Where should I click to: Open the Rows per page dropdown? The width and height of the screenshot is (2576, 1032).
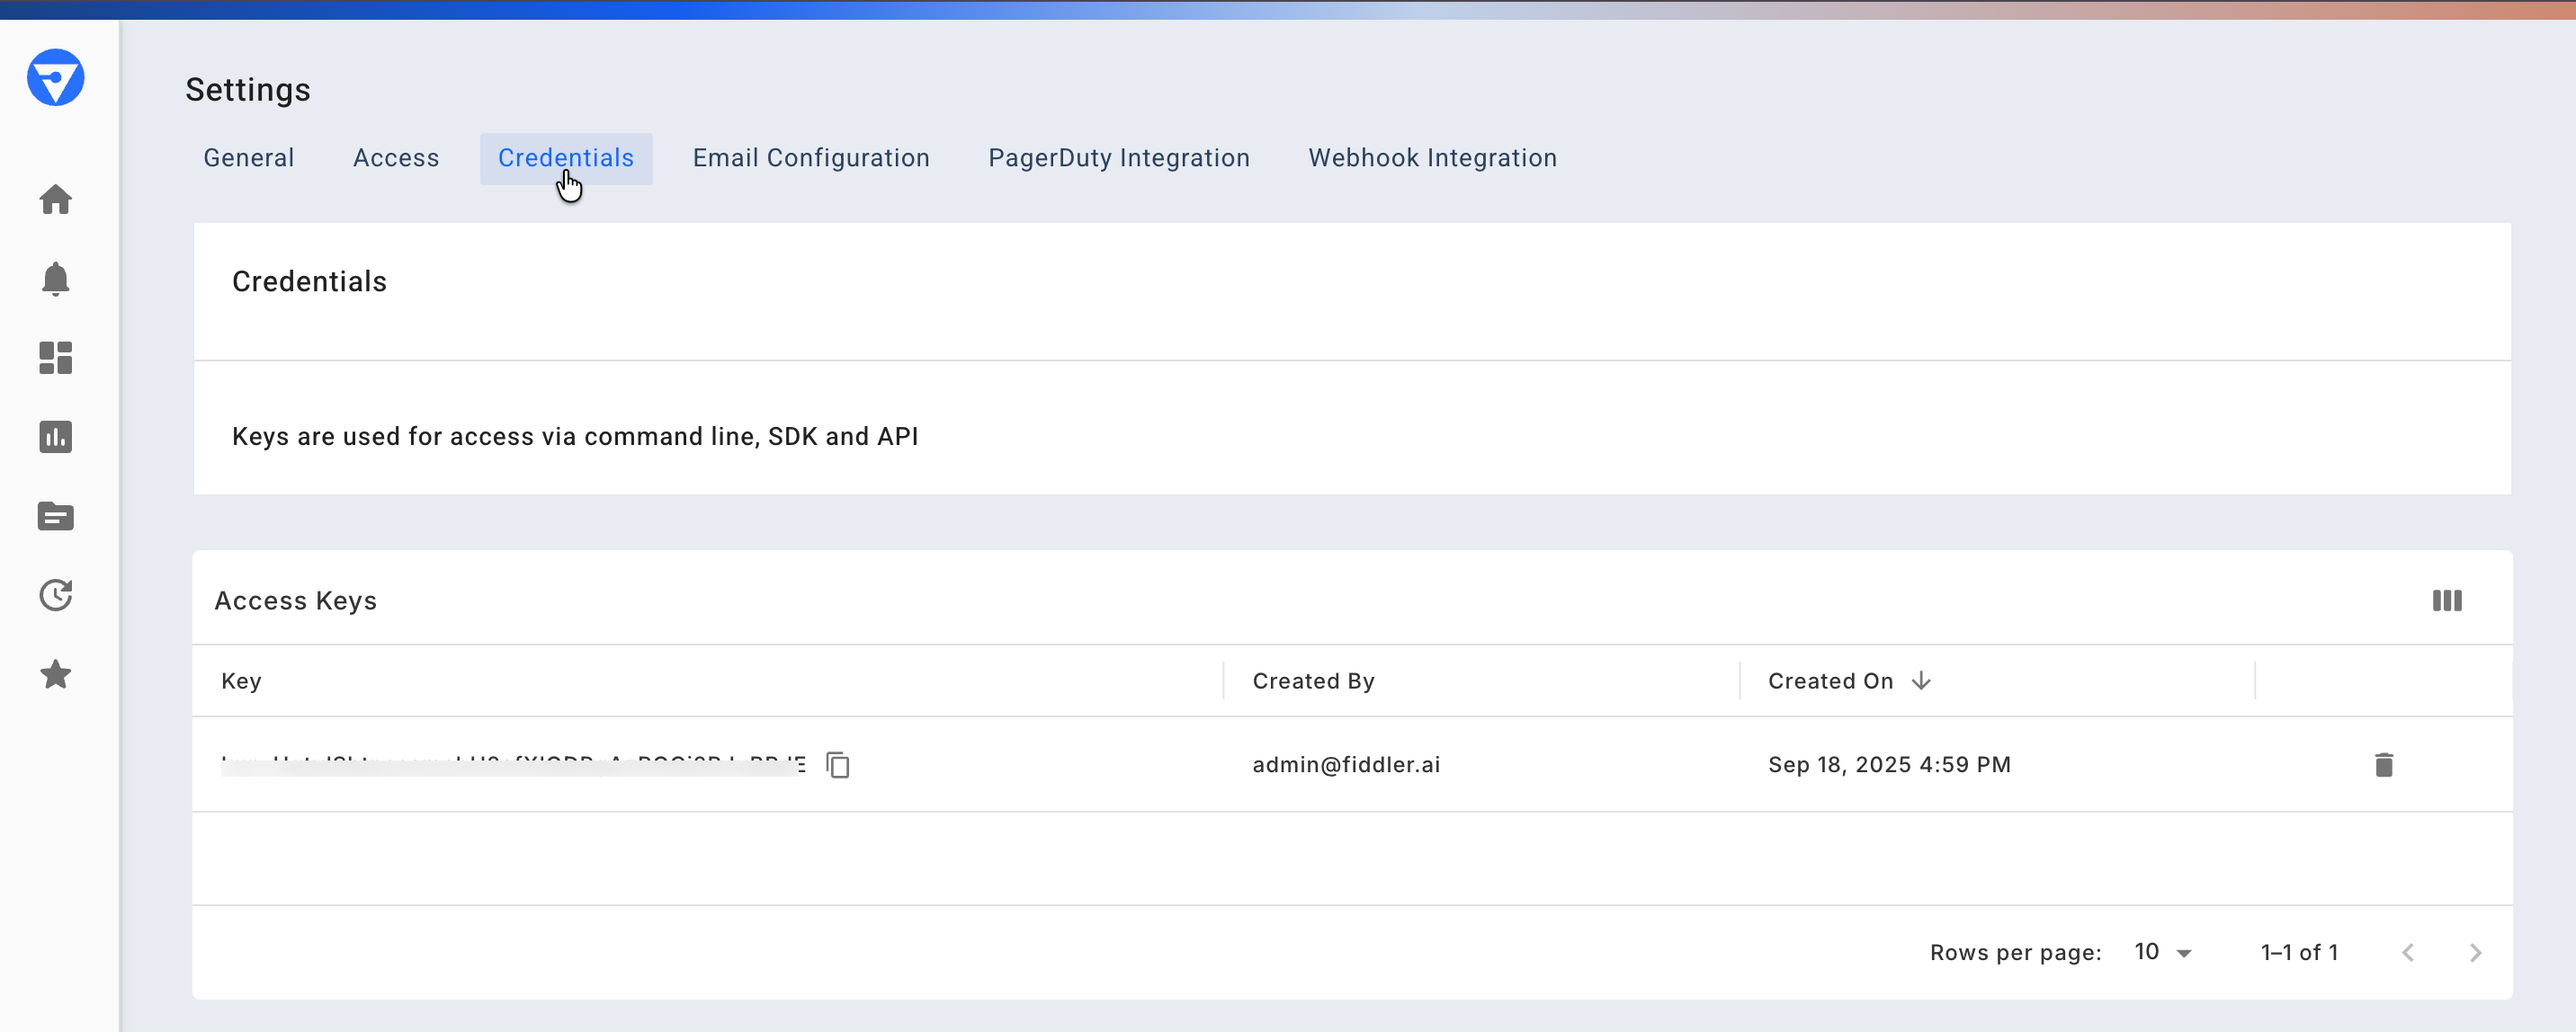[x=2163, y=952]
